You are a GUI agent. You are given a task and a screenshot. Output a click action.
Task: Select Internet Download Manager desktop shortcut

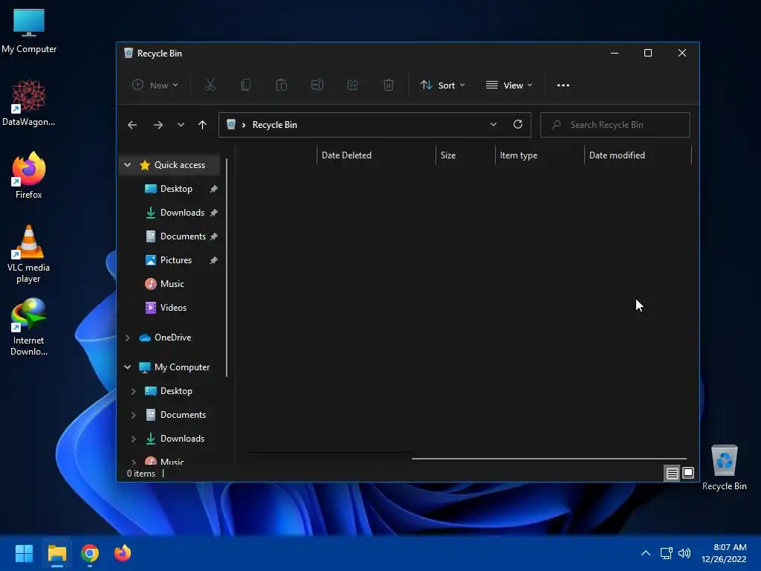29,327
